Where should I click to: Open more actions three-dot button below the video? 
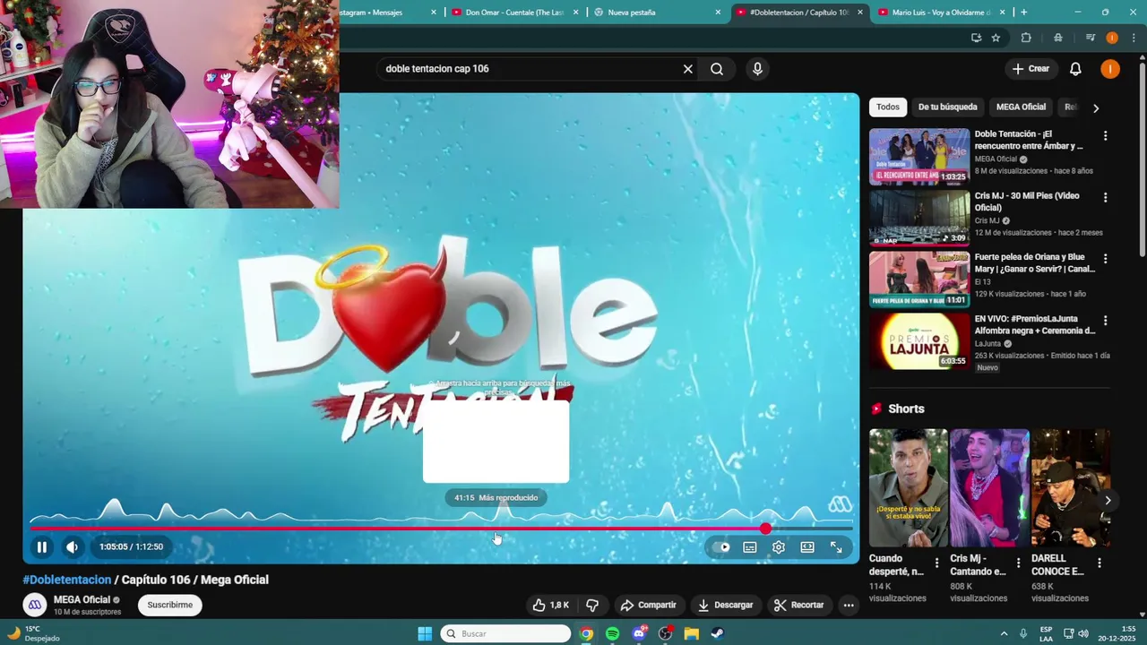(849, 605)
